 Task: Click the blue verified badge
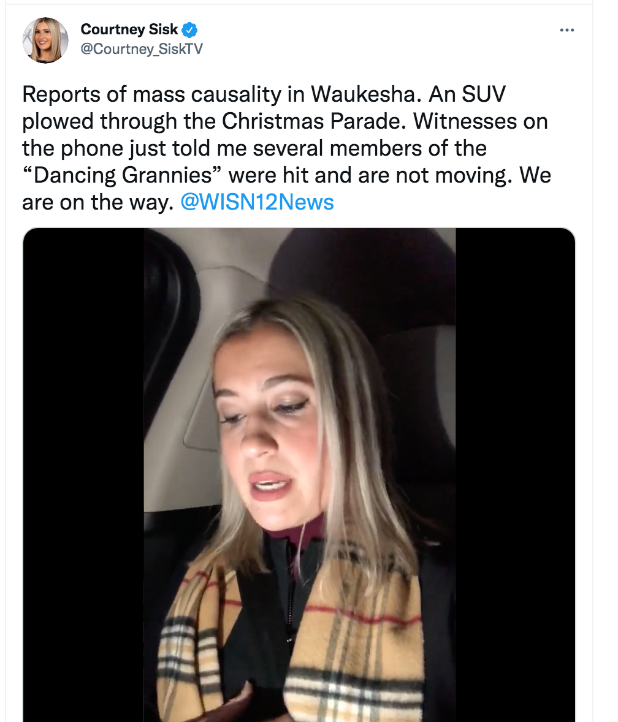[x=191, y=29]
